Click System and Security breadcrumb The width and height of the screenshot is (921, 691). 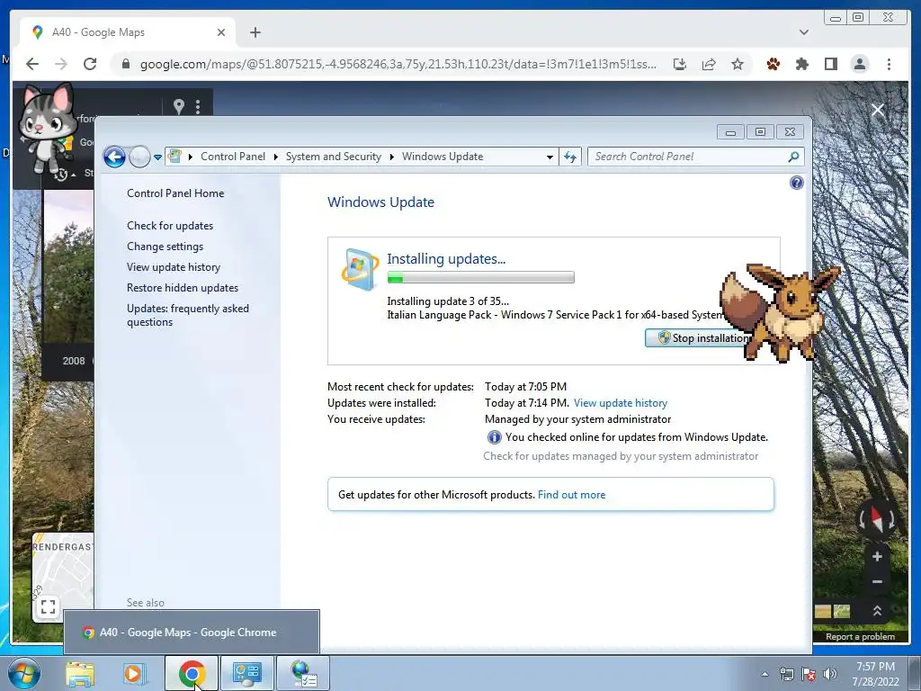[333, 157]
